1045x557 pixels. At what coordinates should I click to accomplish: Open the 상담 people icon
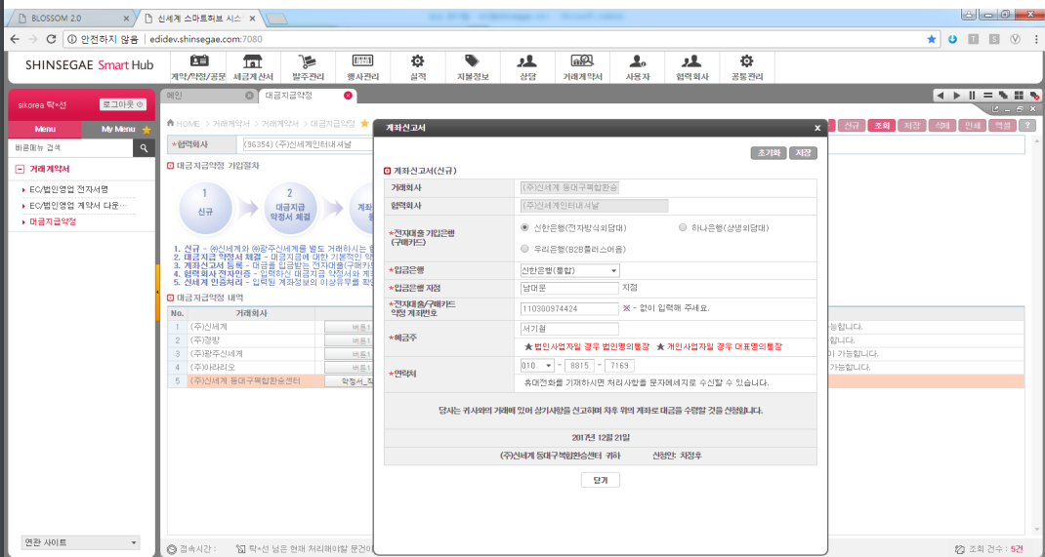527,61
